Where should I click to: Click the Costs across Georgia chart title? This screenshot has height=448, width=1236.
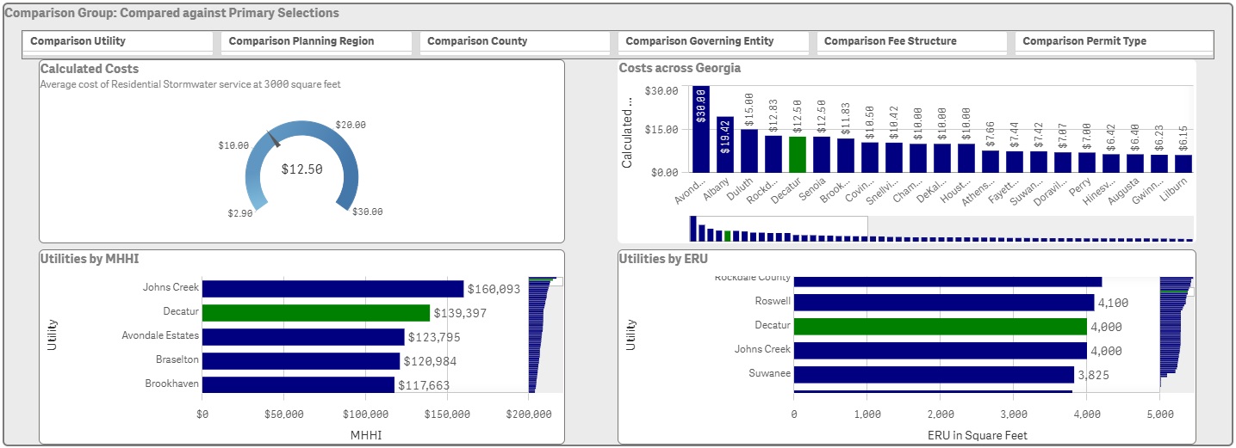point(680,68)
